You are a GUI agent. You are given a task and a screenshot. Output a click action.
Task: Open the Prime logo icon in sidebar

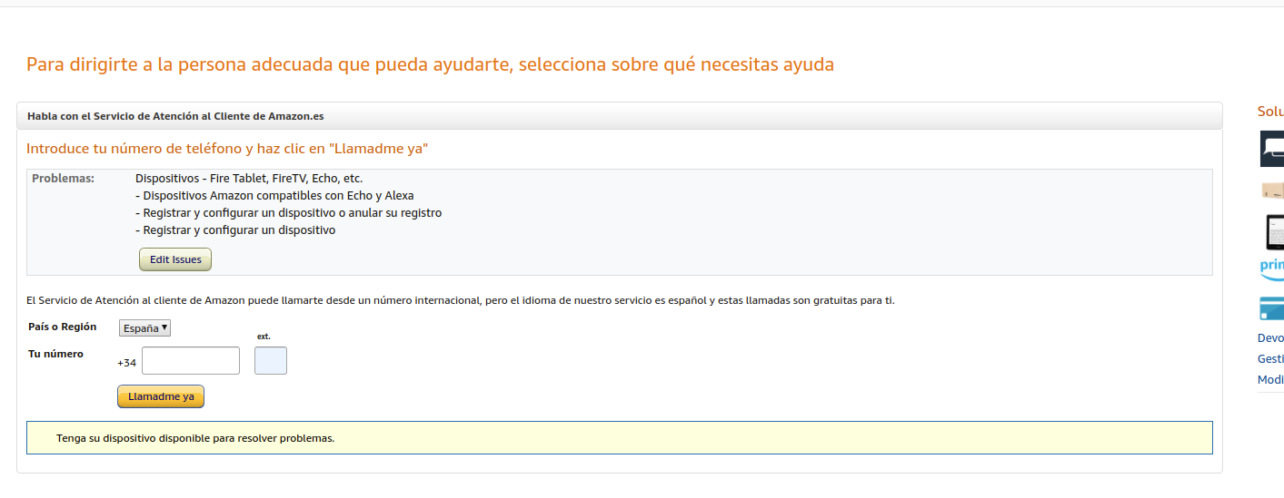tap(1272, 269)
